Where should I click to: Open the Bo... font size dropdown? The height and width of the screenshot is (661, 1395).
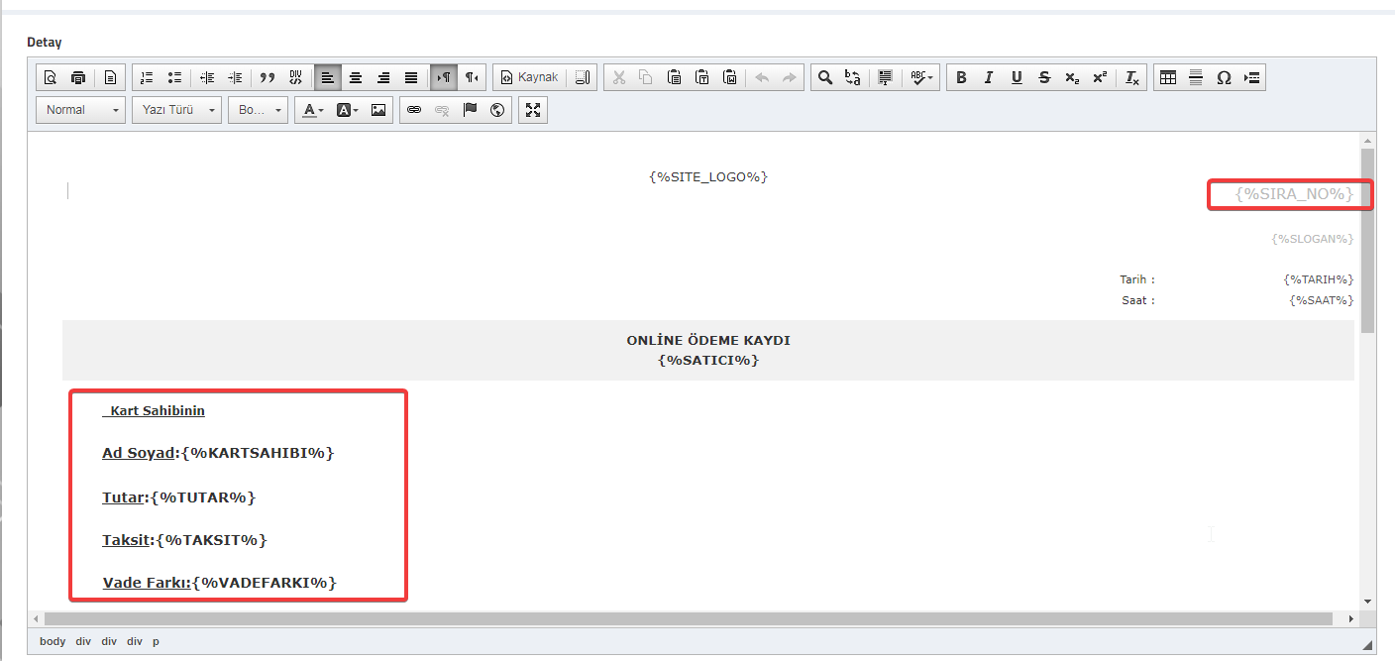(258, 110)
